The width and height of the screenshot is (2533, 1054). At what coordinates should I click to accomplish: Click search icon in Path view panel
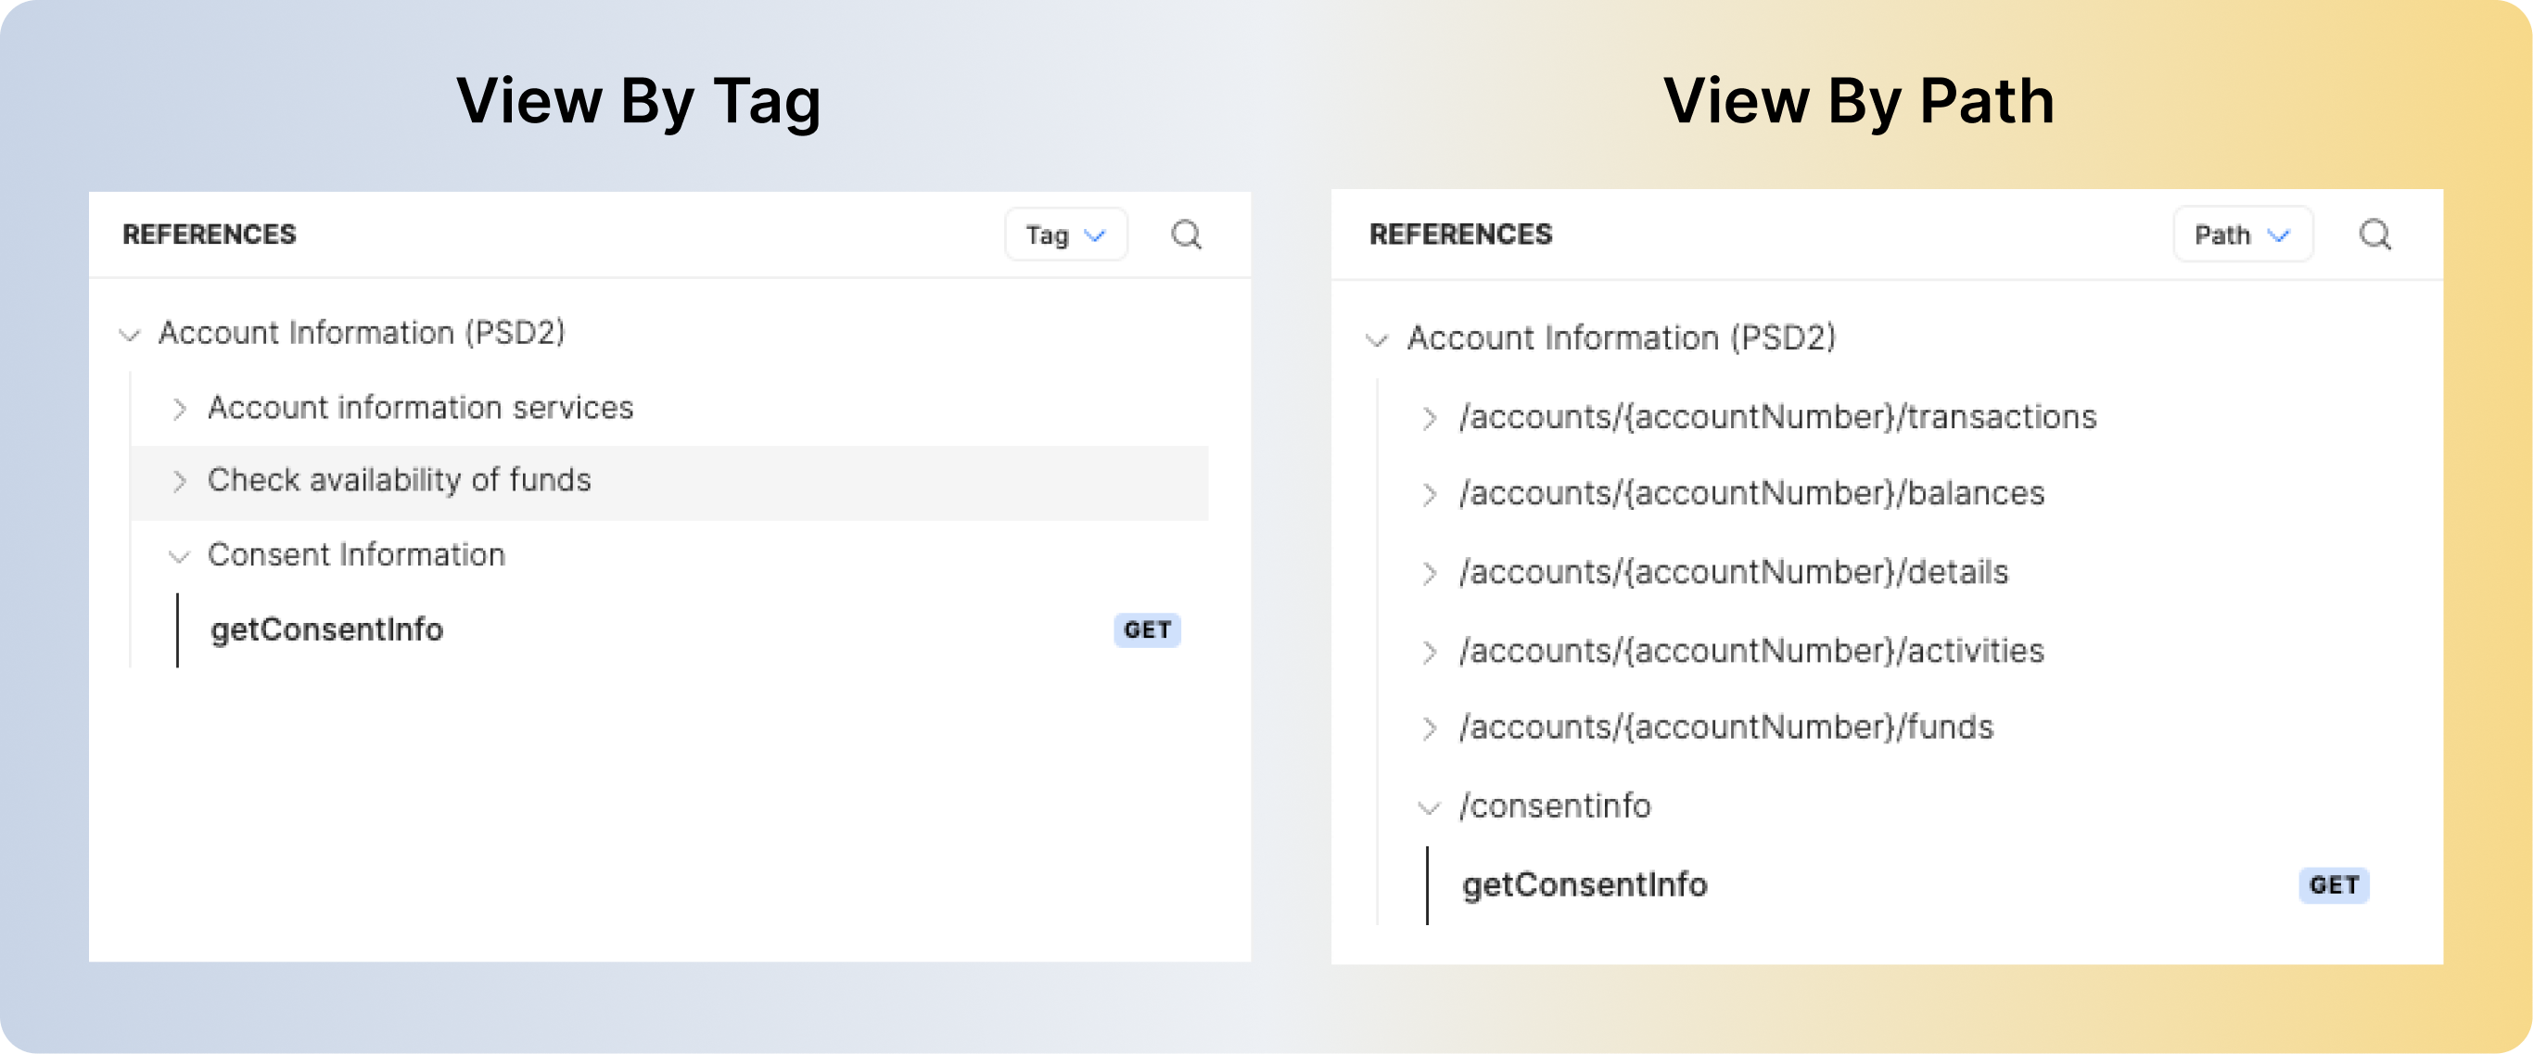(x=2374, y=235)
